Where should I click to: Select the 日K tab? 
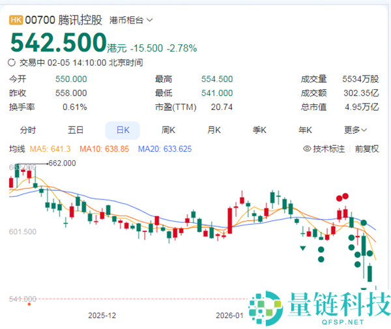tap(123, 130)
